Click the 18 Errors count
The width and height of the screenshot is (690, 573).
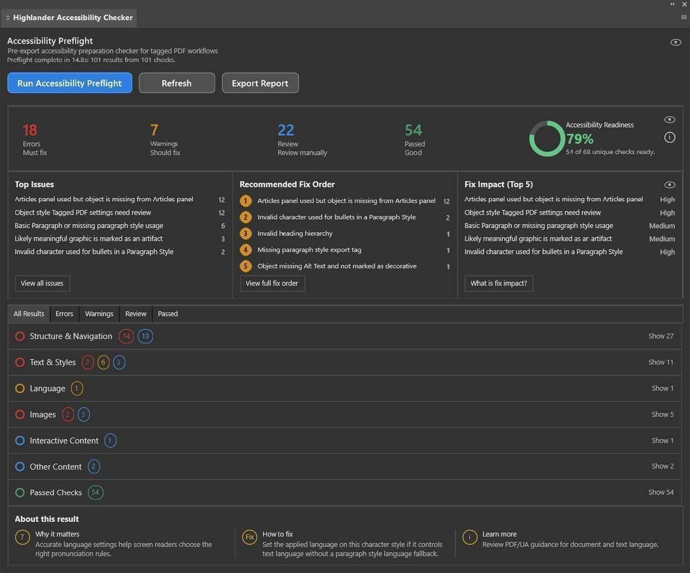30,130
